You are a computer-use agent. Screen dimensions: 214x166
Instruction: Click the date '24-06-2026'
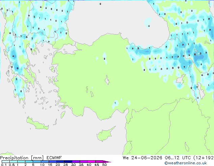[x=147, y=158]
